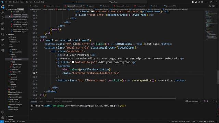Viewport: 219px width, 123px height.
Task: Click the btn-success color swatch on line 124
Action: 87,80
